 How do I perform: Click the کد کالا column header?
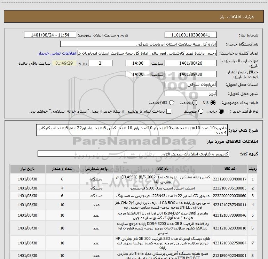[230, 169]
